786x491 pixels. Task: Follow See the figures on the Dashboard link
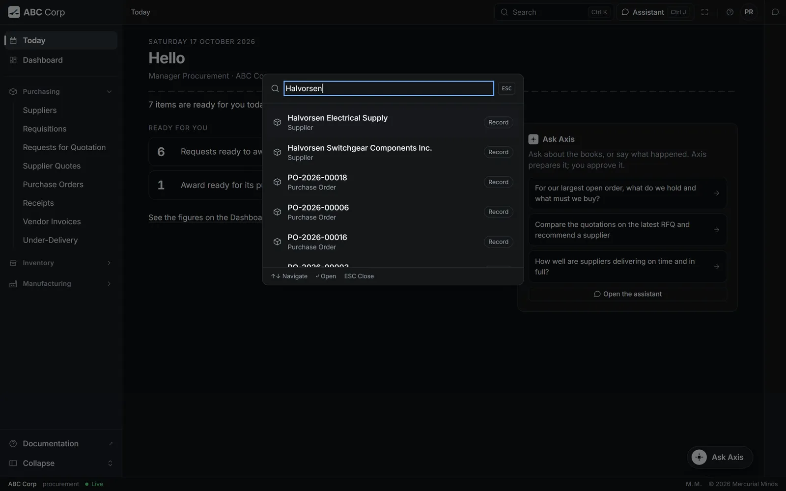click(x=205, y=218)
